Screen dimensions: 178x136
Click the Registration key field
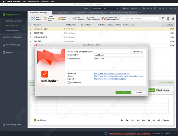coord(118,58)
